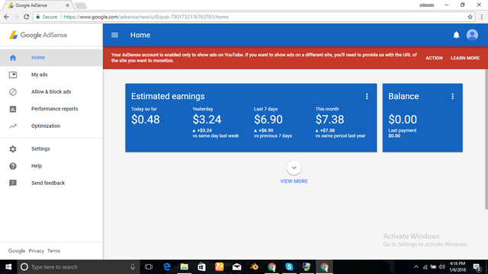The width and height of the screenshot is (488, 274).
Task: Click the volume speaker tray icon
Action: click(442, 267)
